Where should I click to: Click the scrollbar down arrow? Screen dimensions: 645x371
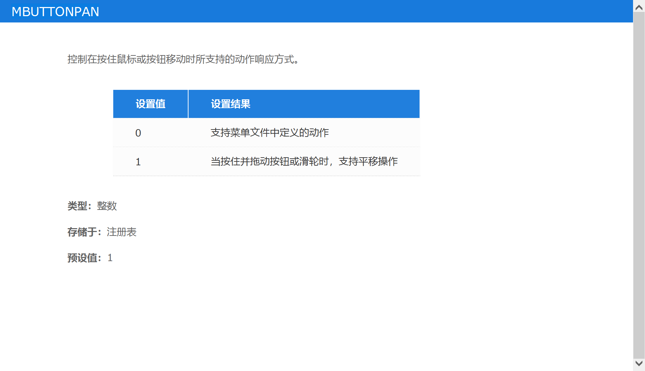coord(639,364)
